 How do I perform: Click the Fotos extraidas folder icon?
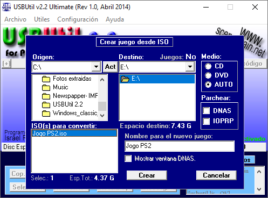46,79
